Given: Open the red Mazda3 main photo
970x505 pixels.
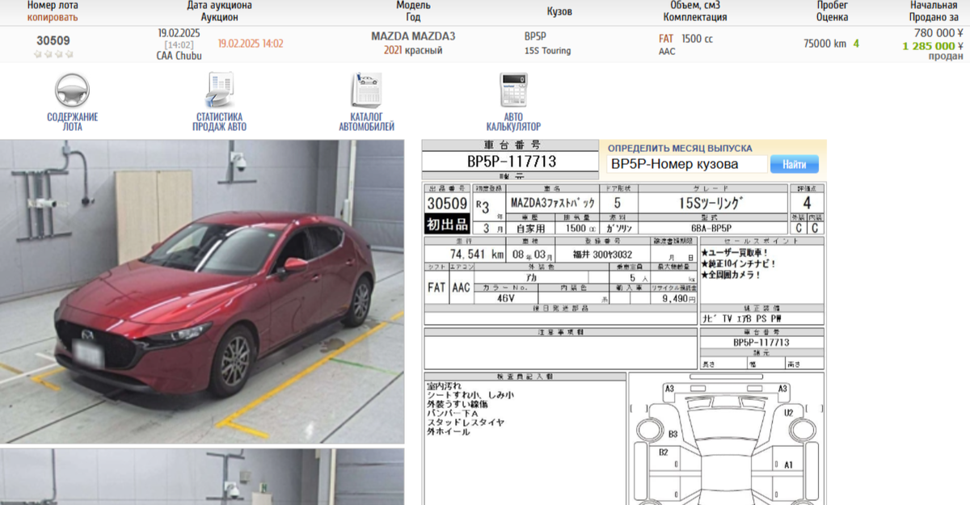Looking at the screenshot, I should pos(202,292).
